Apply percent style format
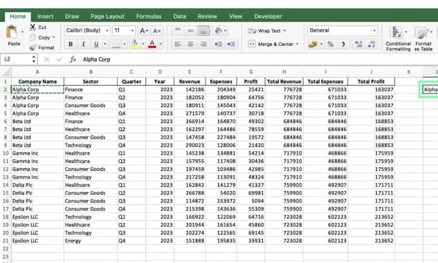Screen dimensions: 438x263 (330, 44)
